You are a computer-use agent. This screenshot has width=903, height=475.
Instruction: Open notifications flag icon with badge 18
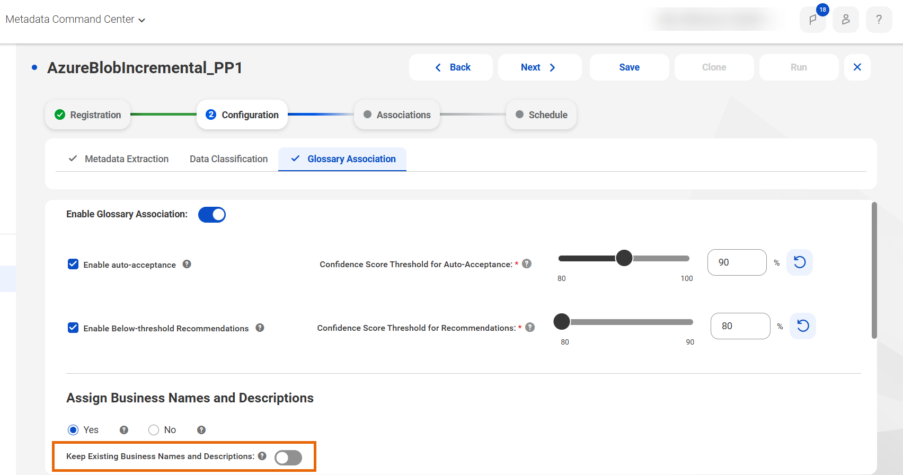(x=813, y=20)
